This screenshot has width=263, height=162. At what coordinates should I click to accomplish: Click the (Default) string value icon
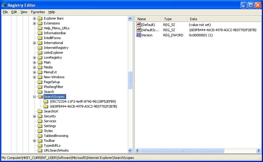tap(138, 25)
